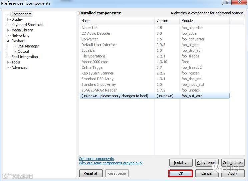Confirm changes with the OK button
248x181 pixels.
click(x=181, y=173)
